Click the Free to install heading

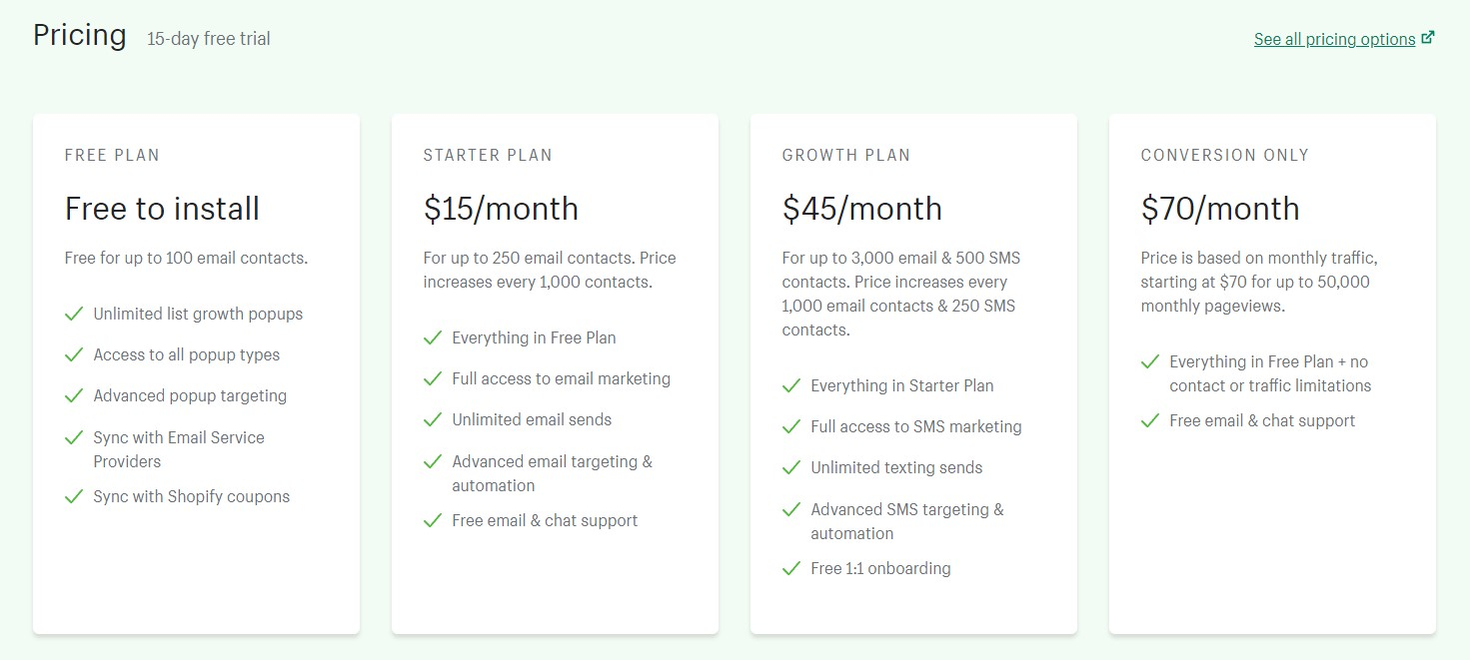coord(162,209)
